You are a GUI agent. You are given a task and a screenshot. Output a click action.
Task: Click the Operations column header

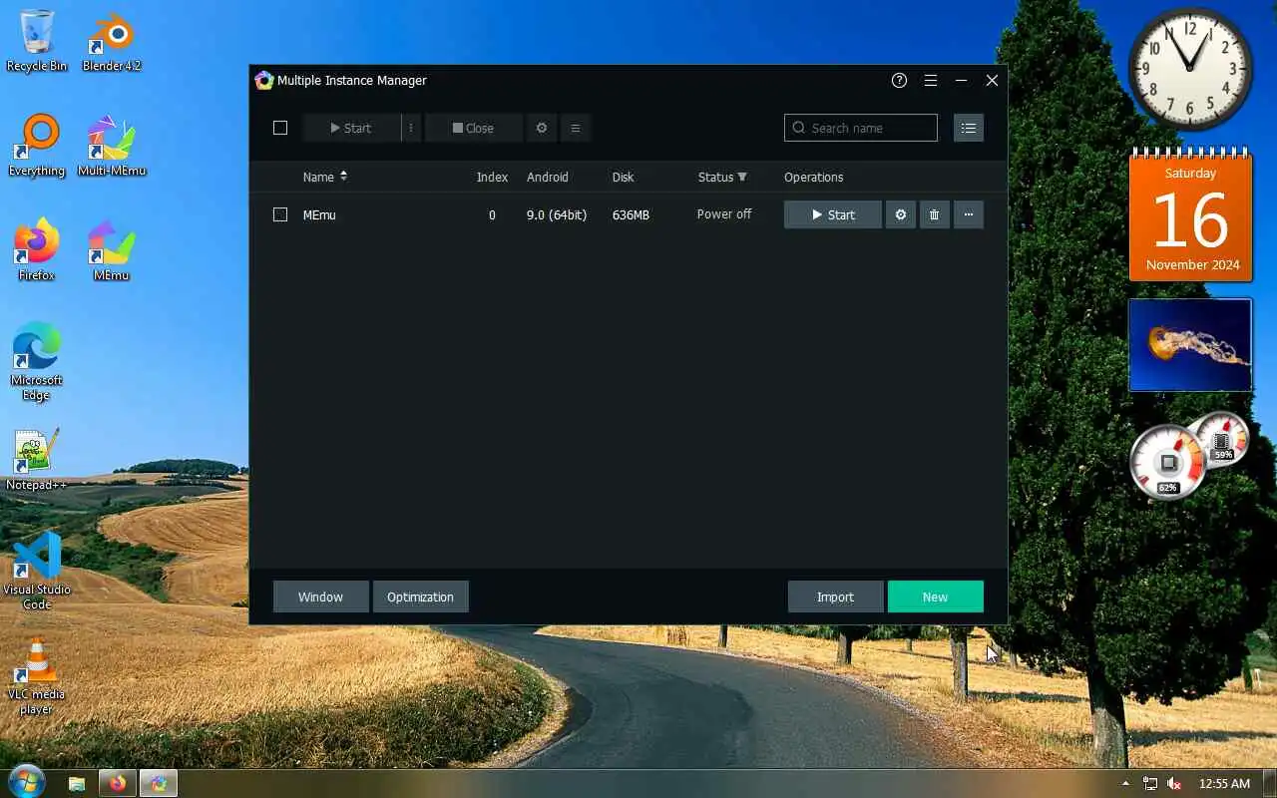coord(813,177)
